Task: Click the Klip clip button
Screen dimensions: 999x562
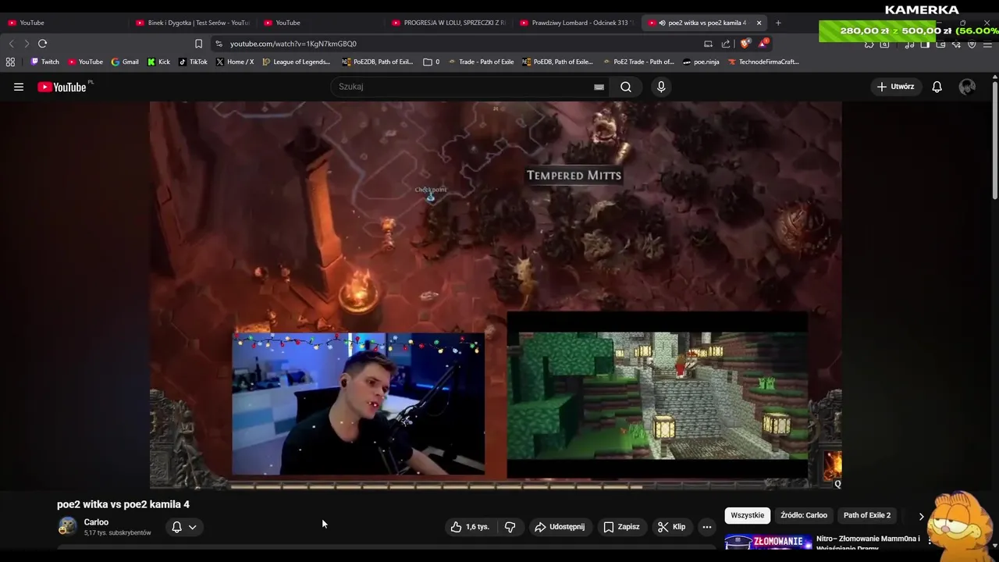Action: tap(672, 527)
